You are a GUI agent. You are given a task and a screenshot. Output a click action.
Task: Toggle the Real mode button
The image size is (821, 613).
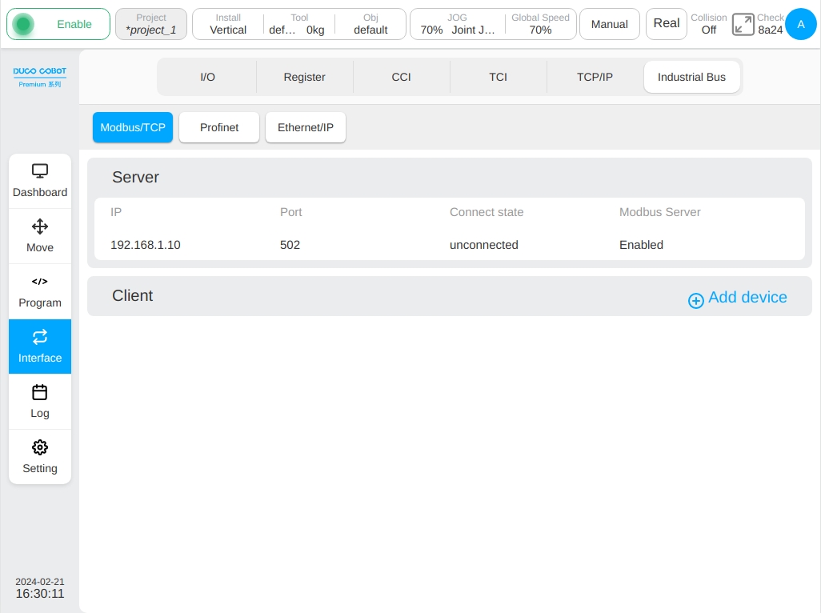tap(666, 24)
